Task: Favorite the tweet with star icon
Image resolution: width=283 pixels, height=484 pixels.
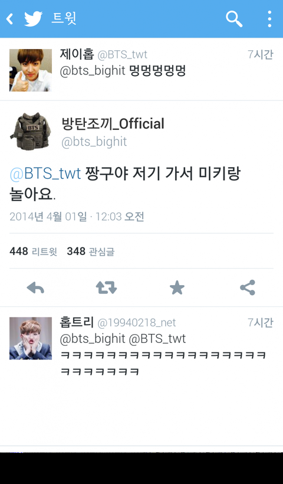Action: click(x=177, y=287)
